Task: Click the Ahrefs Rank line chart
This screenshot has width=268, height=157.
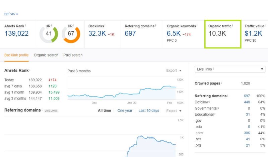Action: coord(122,92)
